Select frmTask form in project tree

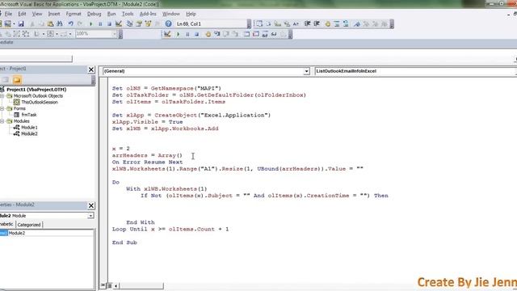[29, 115]
